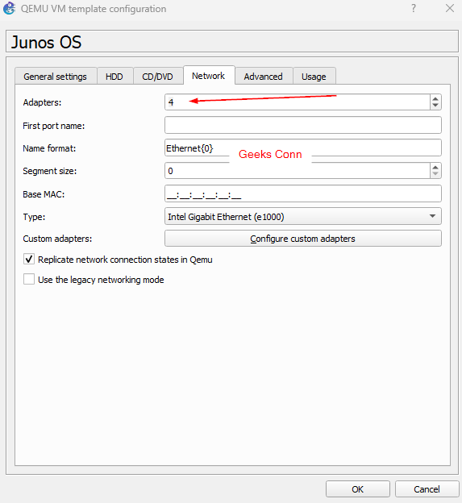This screenshot has height=503, width=462.
Task: Select the Network tab
Action: (x=209, y=76)
